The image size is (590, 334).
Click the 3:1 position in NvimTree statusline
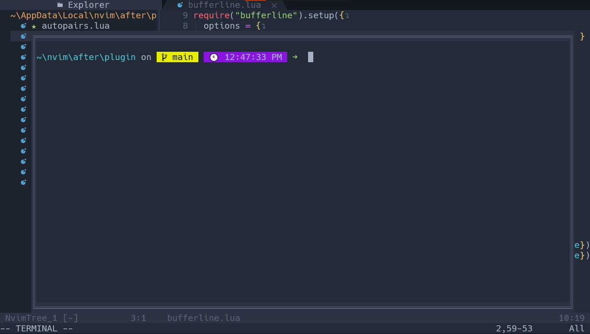(x=138, y=318)
